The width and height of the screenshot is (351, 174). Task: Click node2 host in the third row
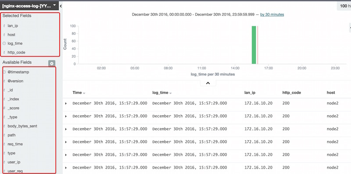pyautogui.click(x=333, y=129)
